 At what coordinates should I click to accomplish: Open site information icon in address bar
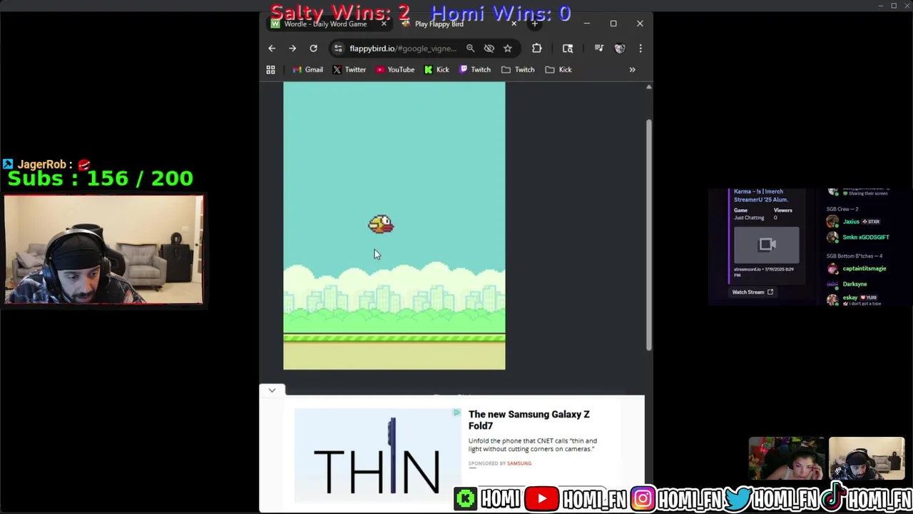(x=338, y=49)
